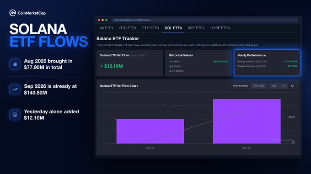Click the Weakest Month row label

coord(252,66)
